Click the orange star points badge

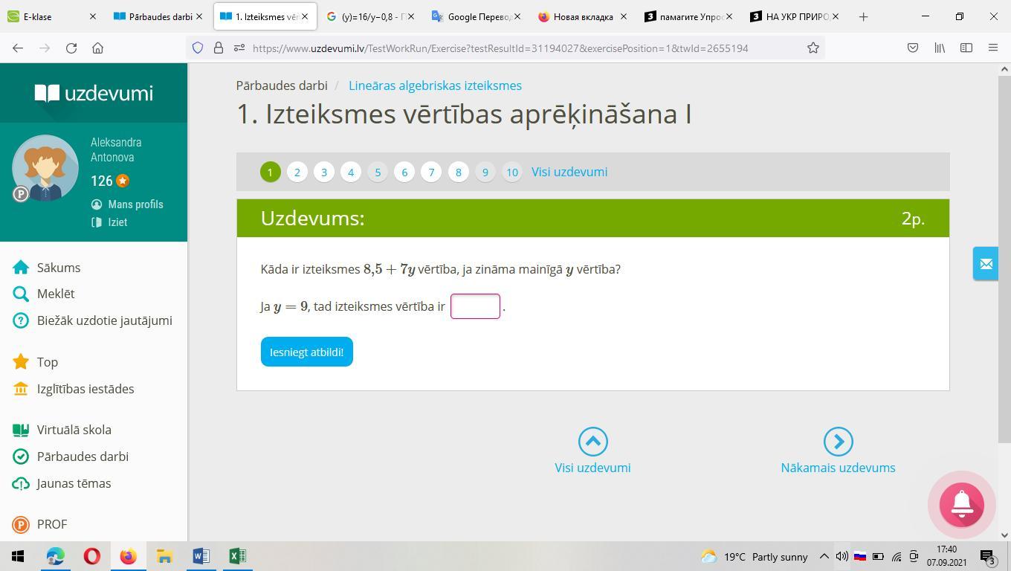[x=123, y=181]
